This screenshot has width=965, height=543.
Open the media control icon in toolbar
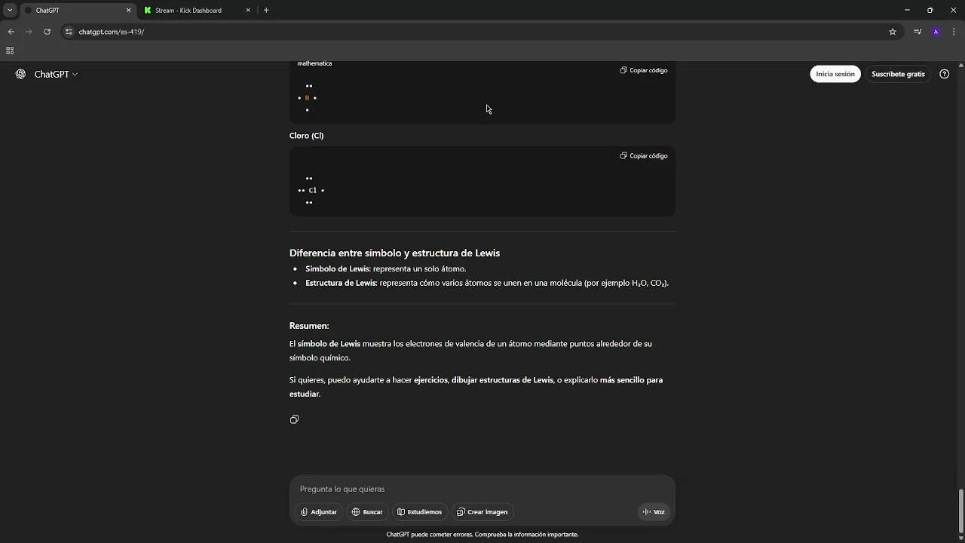(918, 32)
